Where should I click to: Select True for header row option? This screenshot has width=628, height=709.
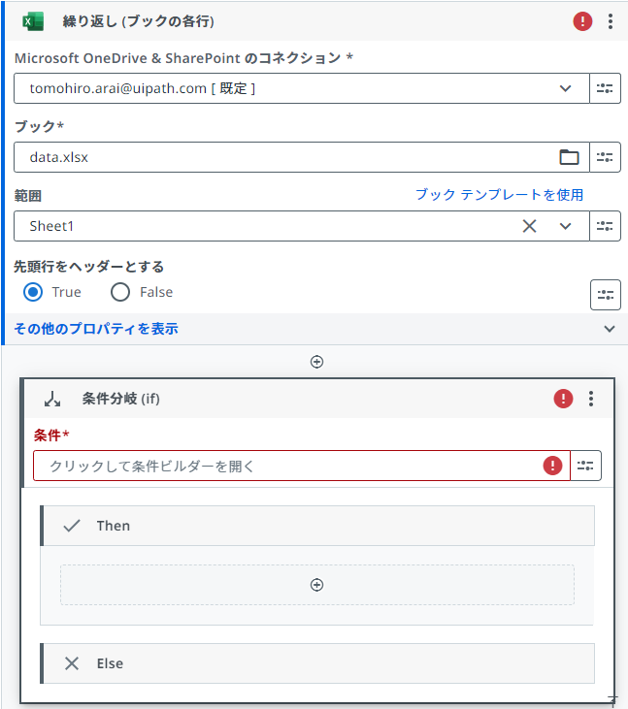33,292
